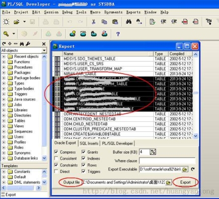Click the browser plus Create object icon
This screenshot has height=199, width=219.
(x=10, y=44)
